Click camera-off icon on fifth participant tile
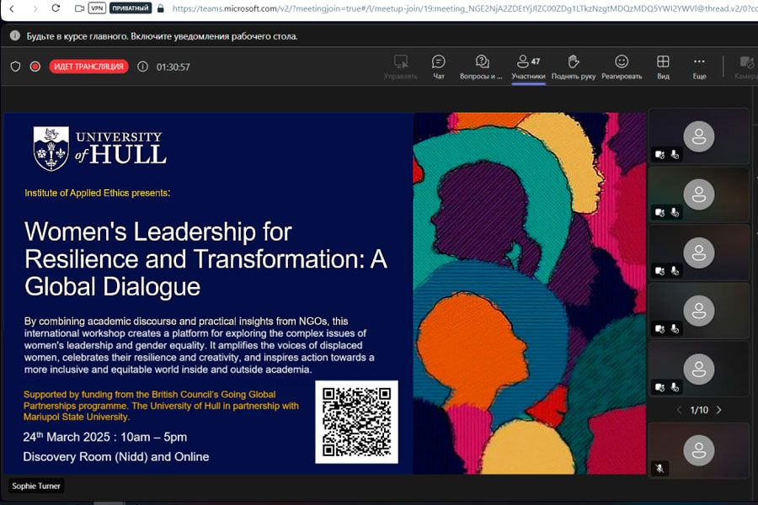Screen dimensions: 758x505 [659, 387]
